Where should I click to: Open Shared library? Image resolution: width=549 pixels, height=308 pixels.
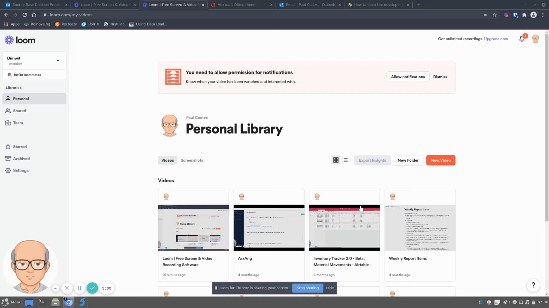click(34, 111)
